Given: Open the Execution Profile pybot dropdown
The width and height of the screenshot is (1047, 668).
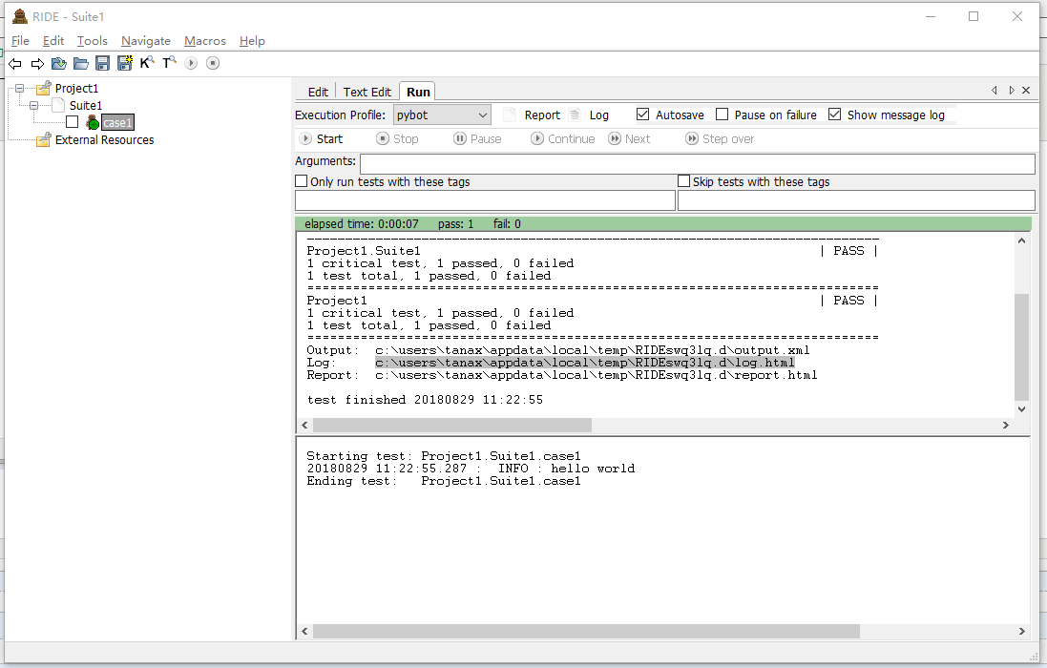Looking at the screenshot, I should [442, 115].
